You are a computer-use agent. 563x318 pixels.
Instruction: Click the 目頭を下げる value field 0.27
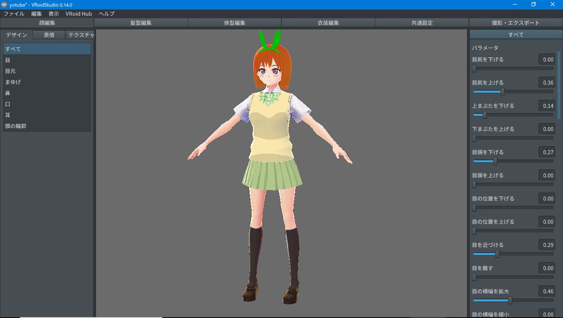(x=547, y=152)
